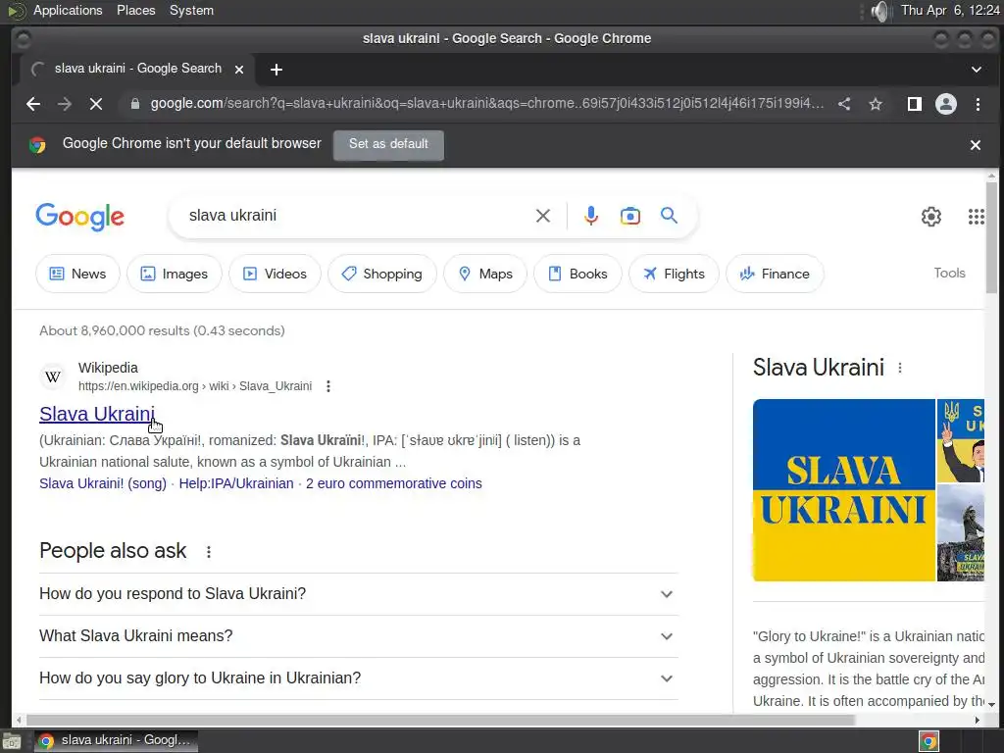Search by image with camera icon
Screen dimensions: 1004x753
pos(630,216)
